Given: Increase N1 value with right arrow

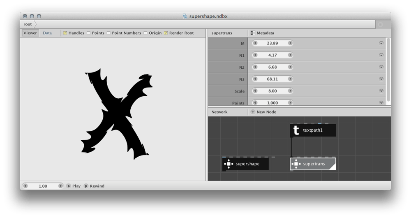Looking at the screenshot, I should coord(290,55).
